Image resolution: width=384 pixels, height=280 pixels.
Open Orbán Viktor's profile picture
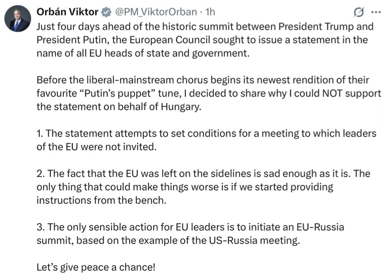(x=18, y=19)
